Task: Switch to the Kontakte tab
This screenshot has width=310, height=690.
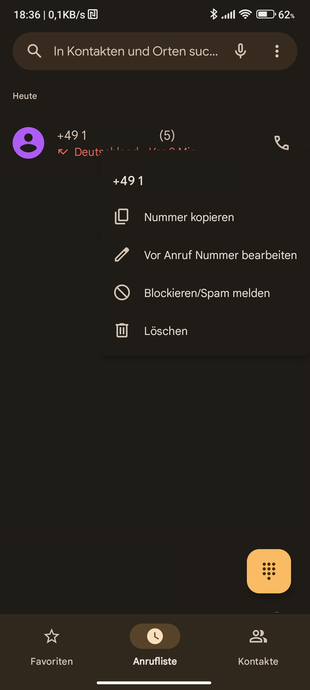Action: (258, 646)
